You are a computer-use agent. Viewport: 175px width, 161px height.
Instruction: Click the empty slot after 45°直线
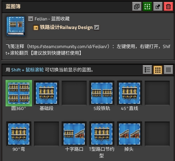click(x=157, y=93)
